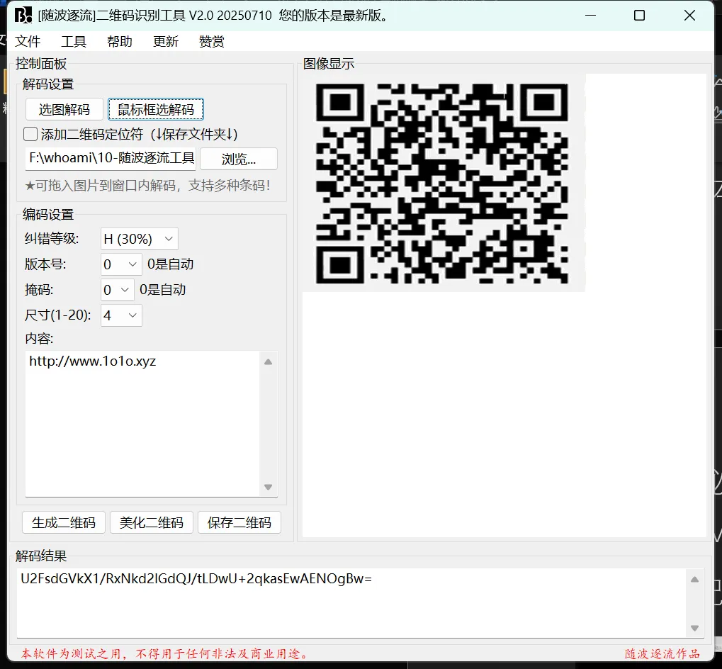
Task: Open the 纠错等级 dropdown showing H (30%)
Action: coord(138,239)
